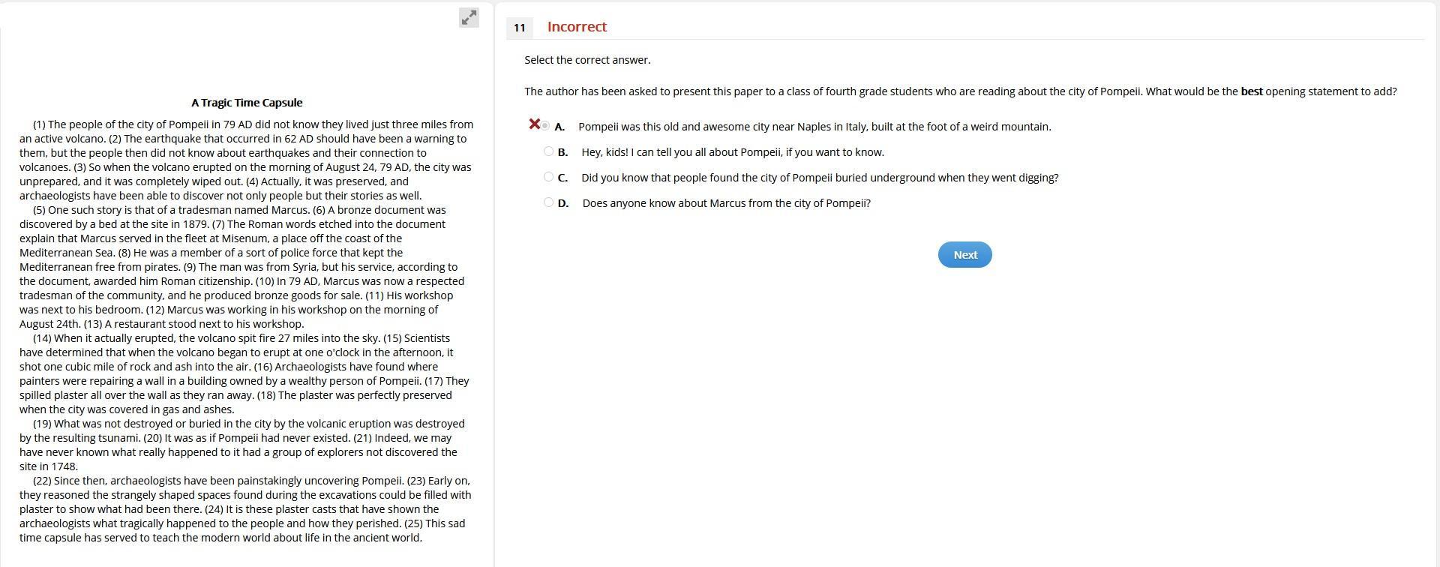Click sentence (25) about the sad time capsule
Viewport: 1440px width, 567px height.
point(242,530)
